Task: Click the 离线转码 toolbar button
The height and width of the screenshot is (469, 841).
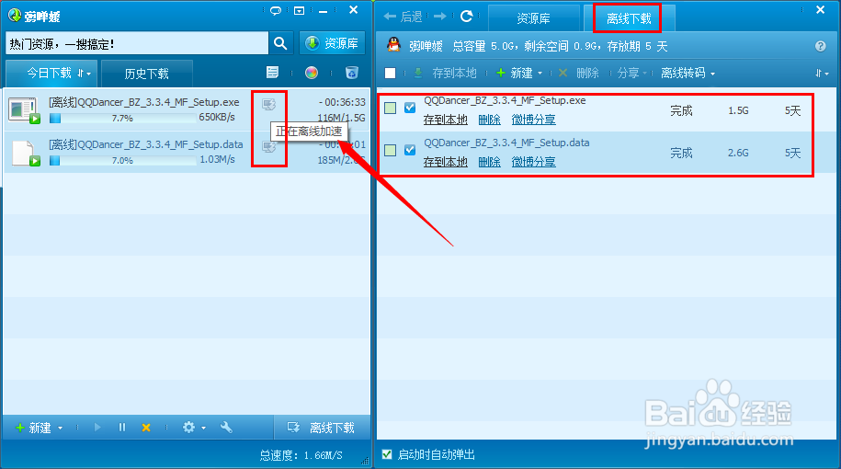Action: click(x=688, y=73)
